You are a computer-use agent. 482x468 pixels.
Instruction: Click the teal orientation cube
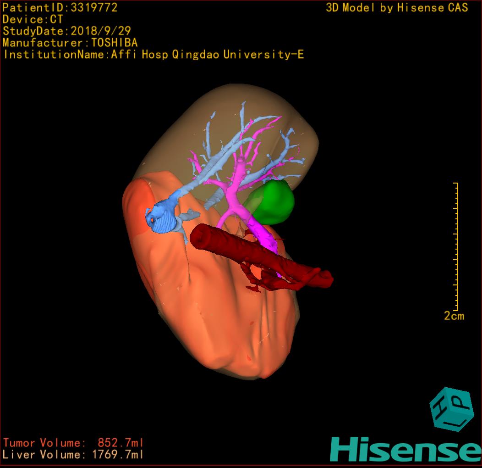click(452, 409)
